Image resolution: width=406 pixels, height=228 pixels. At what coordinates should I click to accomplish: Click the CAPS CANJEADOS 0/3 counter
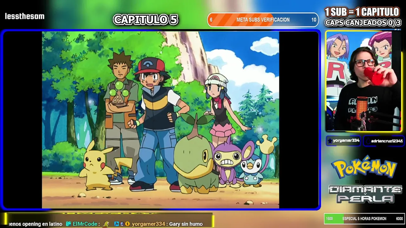click(x=363, y=23)
